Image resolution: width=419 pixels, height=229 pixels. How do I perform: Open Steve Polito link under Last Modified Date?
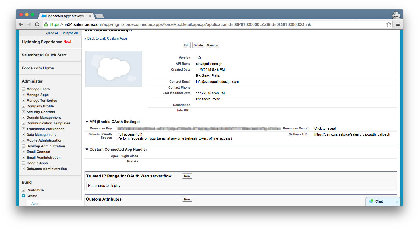click(211, 99)
